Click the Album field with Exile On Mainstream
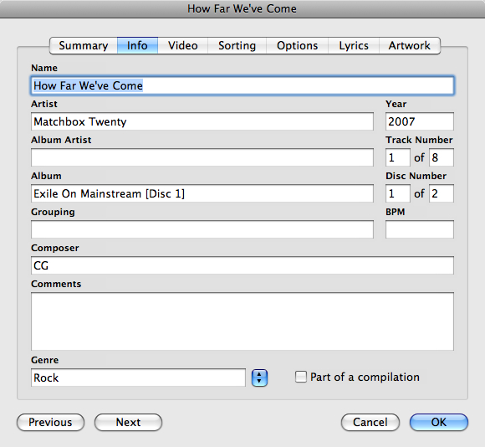485x447 pixels. point(202,193)
